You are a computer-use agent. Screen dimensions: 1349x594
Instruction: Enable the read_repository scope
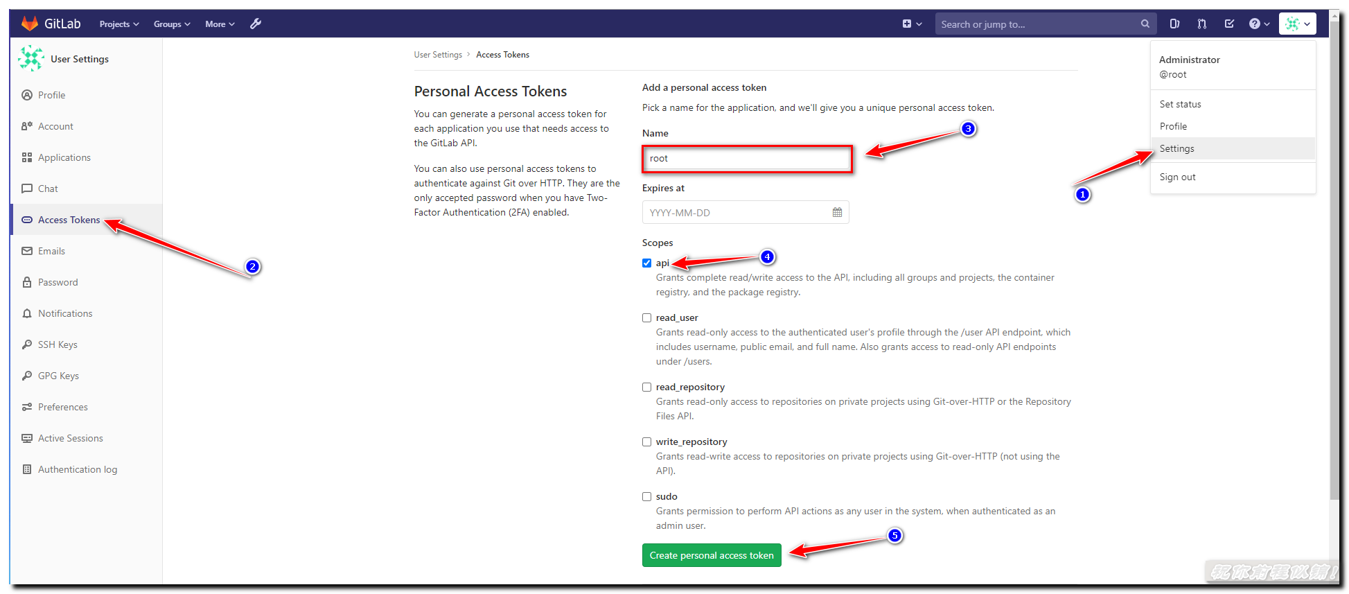[x=646, y=387]
